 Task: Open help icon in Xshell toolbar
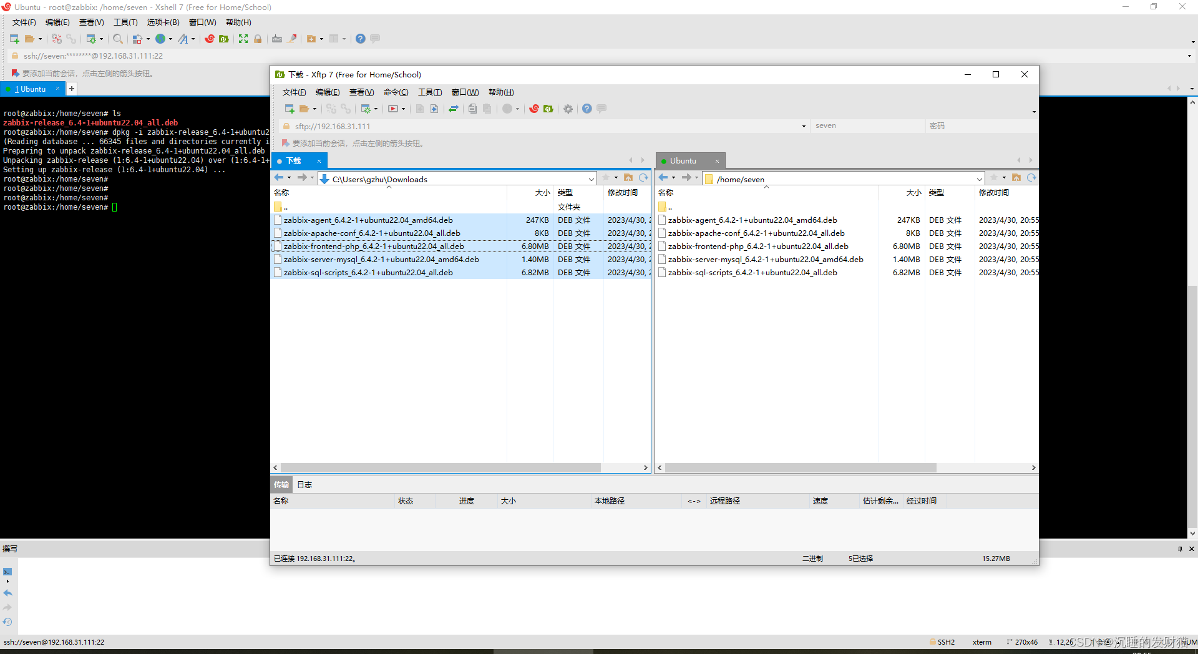pyautogui.click(x=361, y=39)
